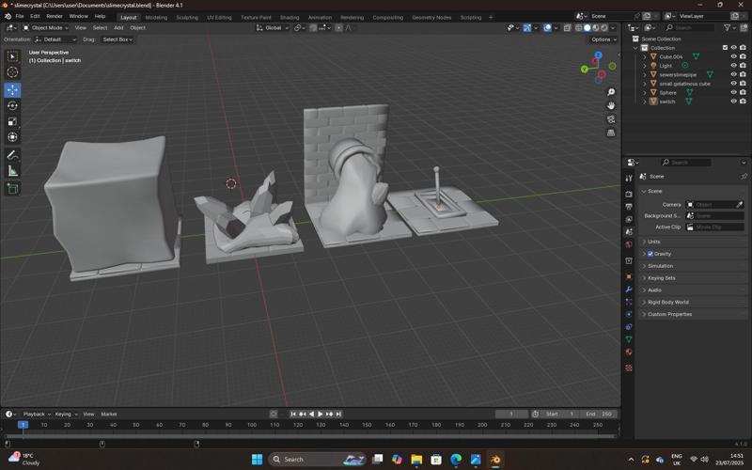Toggle the Gravity checkbox
This screenshot has height=470, width=752.
tap(650, 254)
